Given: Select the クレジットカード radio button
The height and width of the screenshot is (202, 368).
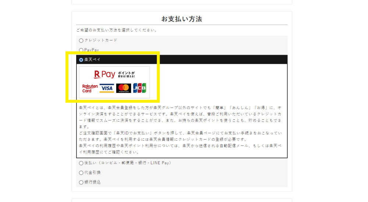Looking at the screenshot, I should tap(81, 40).
